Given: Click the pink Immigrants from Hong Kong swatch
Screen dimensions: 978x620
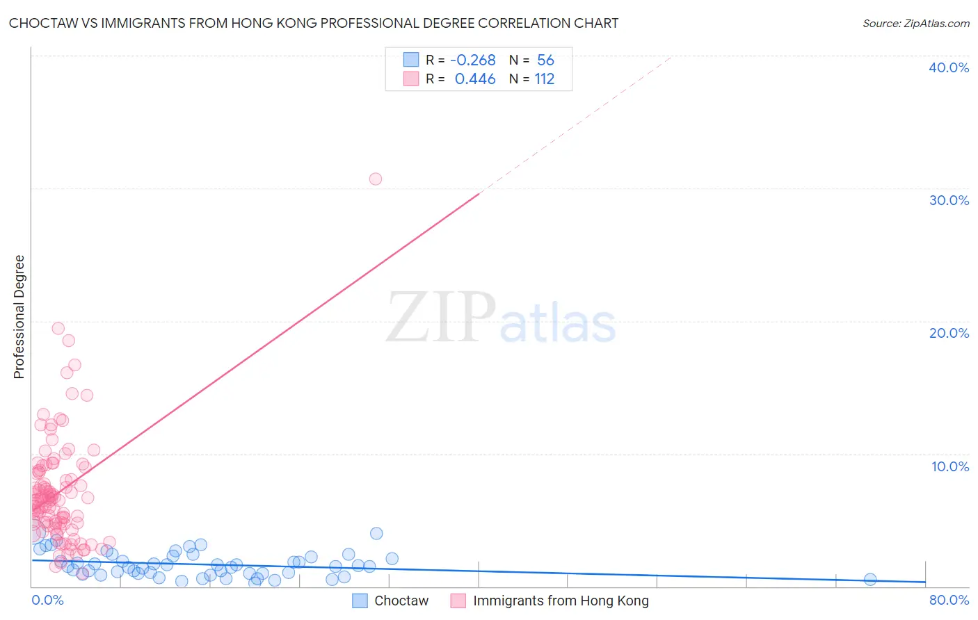Looking at the screenshot, I should (458, 601).
